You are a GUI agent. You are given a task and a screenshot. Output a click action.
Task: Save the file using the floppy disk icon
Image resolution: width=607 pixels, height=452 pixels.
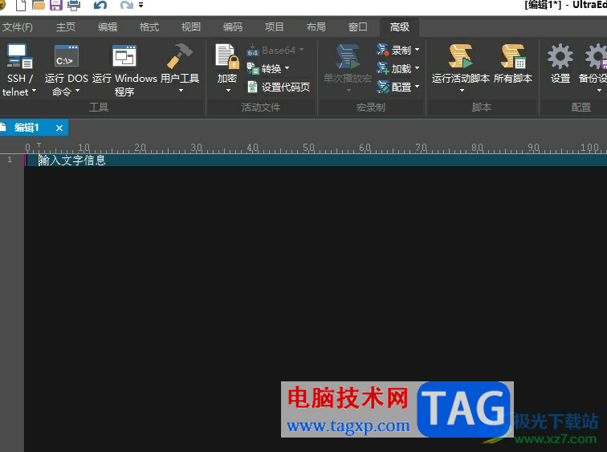coord(56,5)
